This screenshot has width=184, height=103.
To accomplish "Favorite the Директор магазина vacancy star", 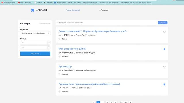I will coord(164,32).
